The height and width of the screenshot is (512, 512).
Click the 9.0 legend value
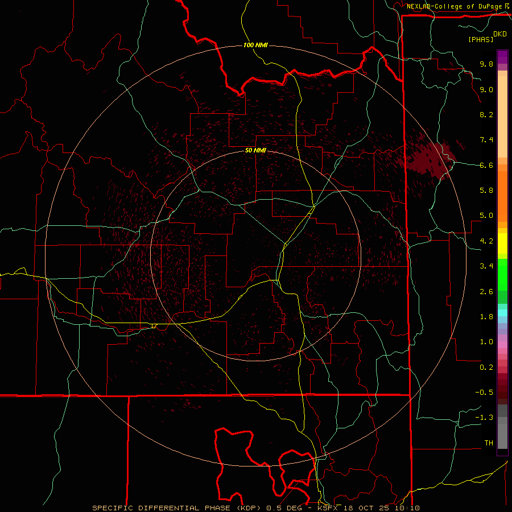(x=486, y=89)
